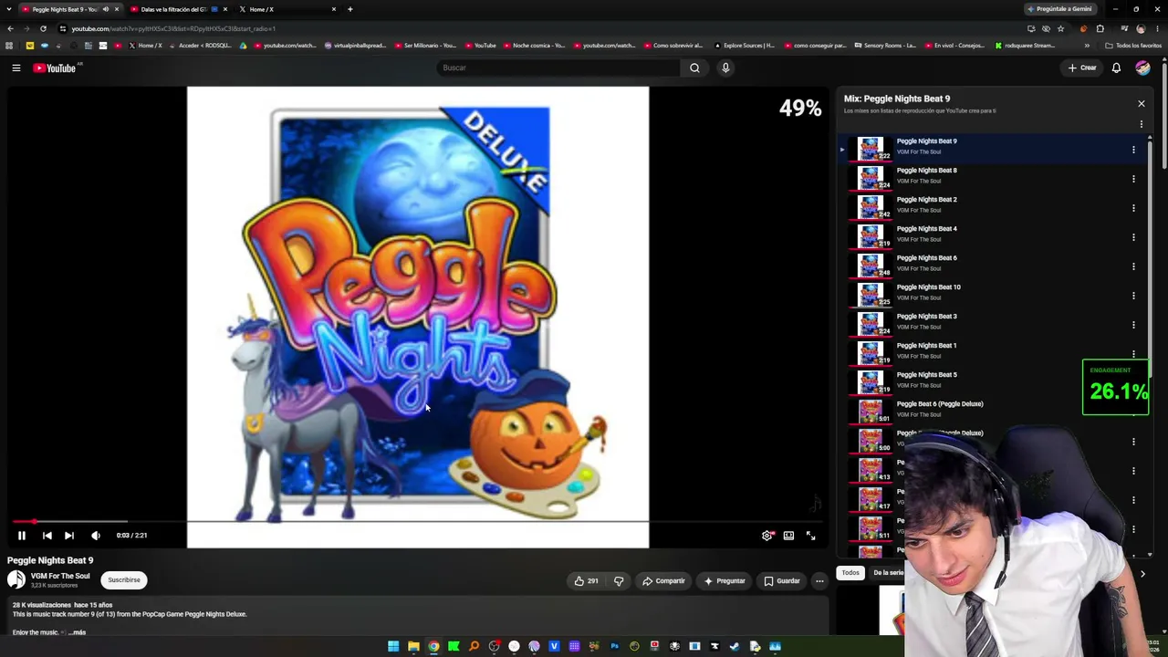Open options for Peggle Nights Beat 6
Viewport: 1168px width, 657px height.
point(1133,266)
